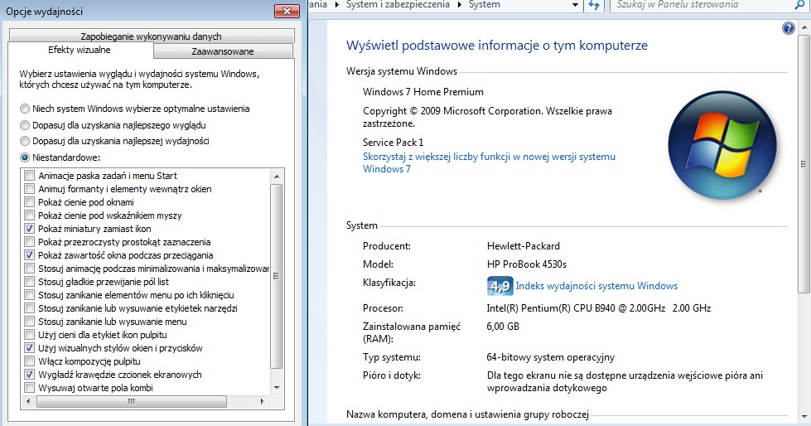Enable 'Stosuj animację podczas minimalizowania' checkbox
The image size is (811, 426).
pyautogui.click(x=30, y=269)
